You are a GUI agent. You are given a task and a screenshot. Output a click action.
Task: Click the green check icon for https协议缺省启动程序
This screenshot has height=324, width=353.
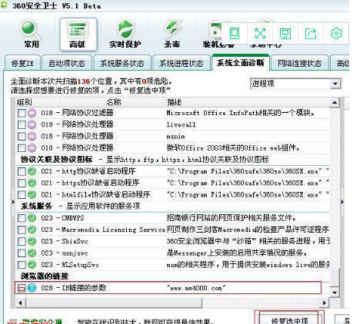point(32,183)
